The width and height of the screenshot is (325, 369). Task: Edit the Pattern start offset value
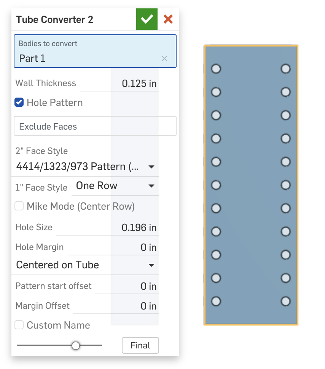pos(127,286)
